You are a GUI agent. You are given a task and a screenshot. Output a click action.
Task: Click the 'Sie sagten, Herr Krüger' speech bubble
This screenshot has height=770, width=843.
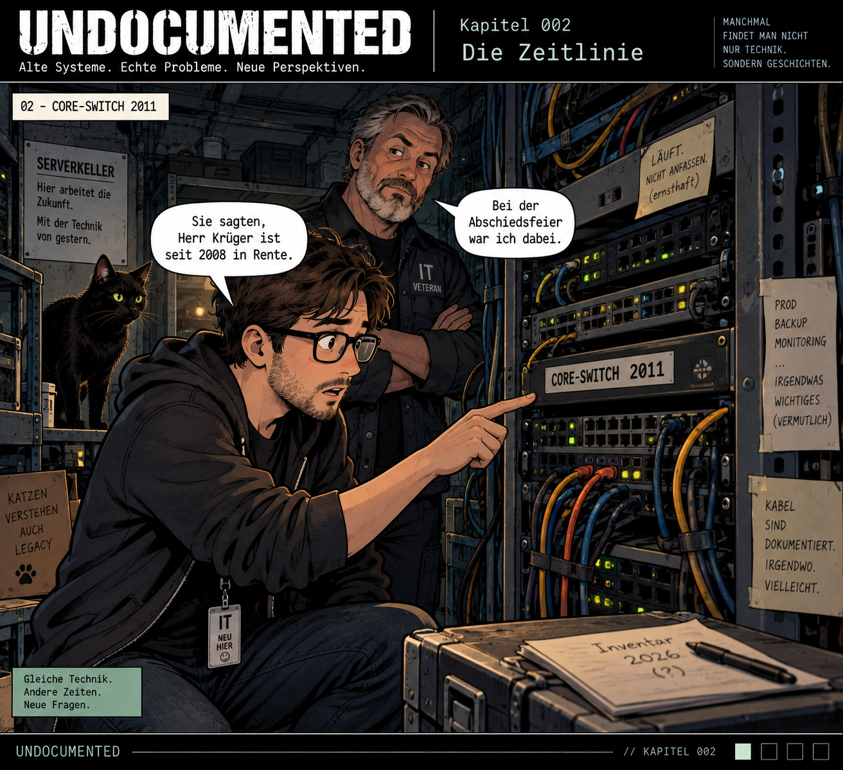click(x=229, y=239)
